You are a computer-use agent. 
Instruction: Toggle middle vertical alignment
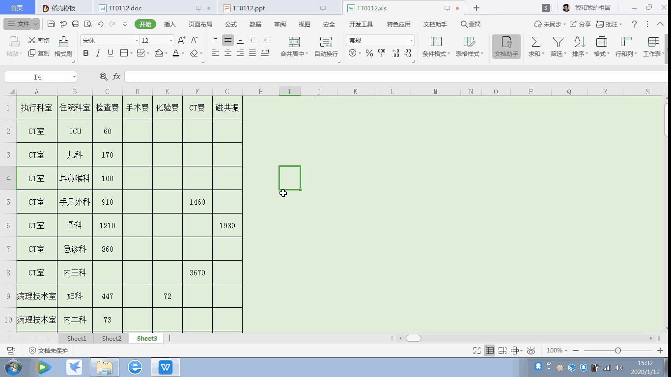tap(228, 40)
